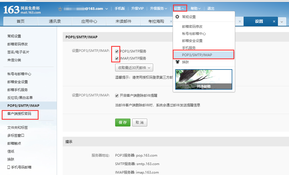Switch to the 通讯录 tab
The image size is (289, 175).
coord(55,21)
